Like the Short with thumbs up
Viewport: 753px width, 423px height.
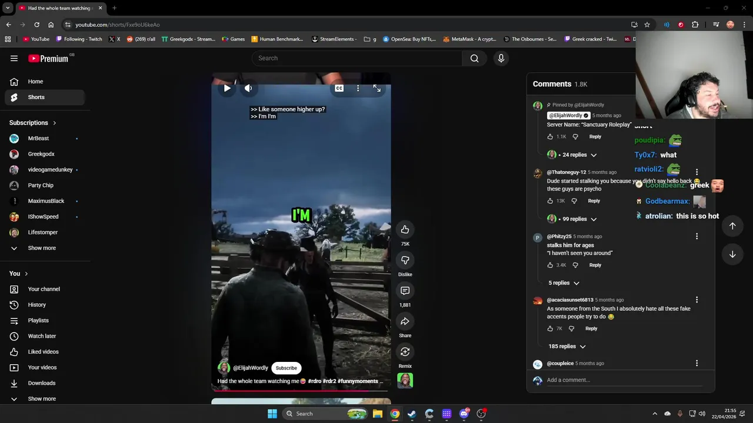point(405,229)
